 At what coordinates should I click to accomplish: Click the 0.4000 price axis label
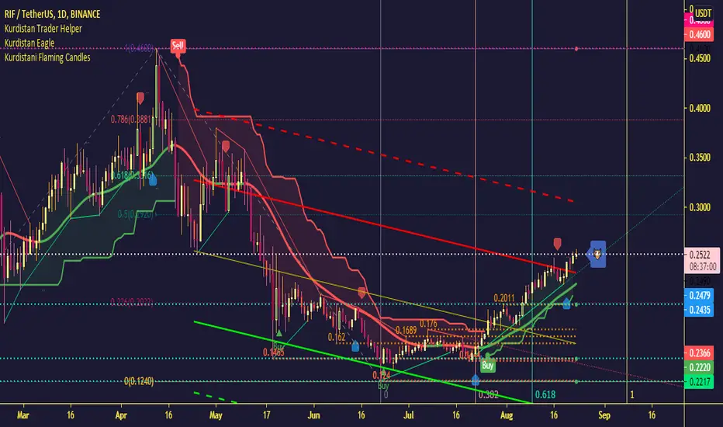[x=700, y=108]
